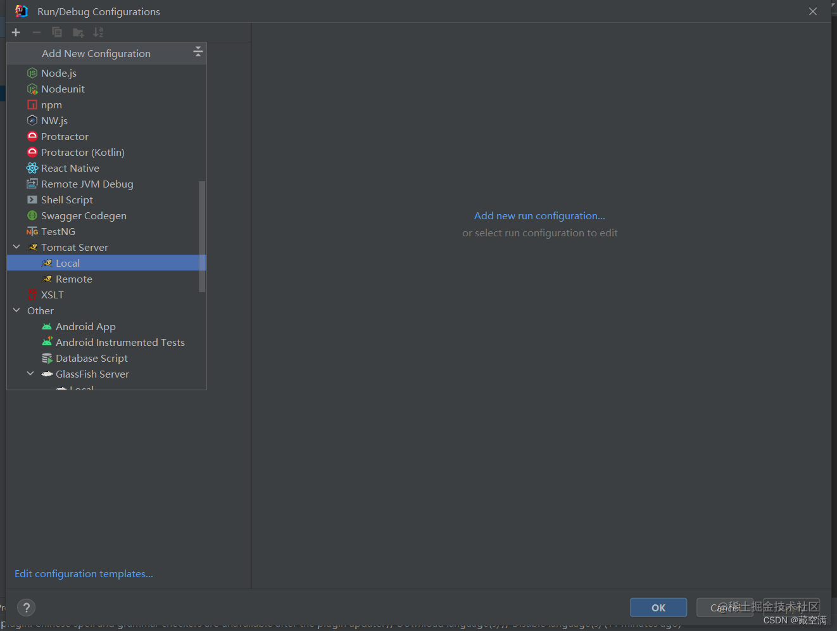
Task: Click the 'Protractor (Kotlin)' row text
Action: [83, 152]
